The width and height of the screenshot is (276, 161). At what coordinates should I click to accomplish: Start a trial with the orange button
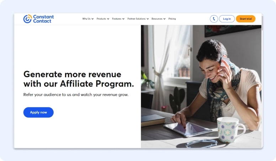tap(245, 19)
